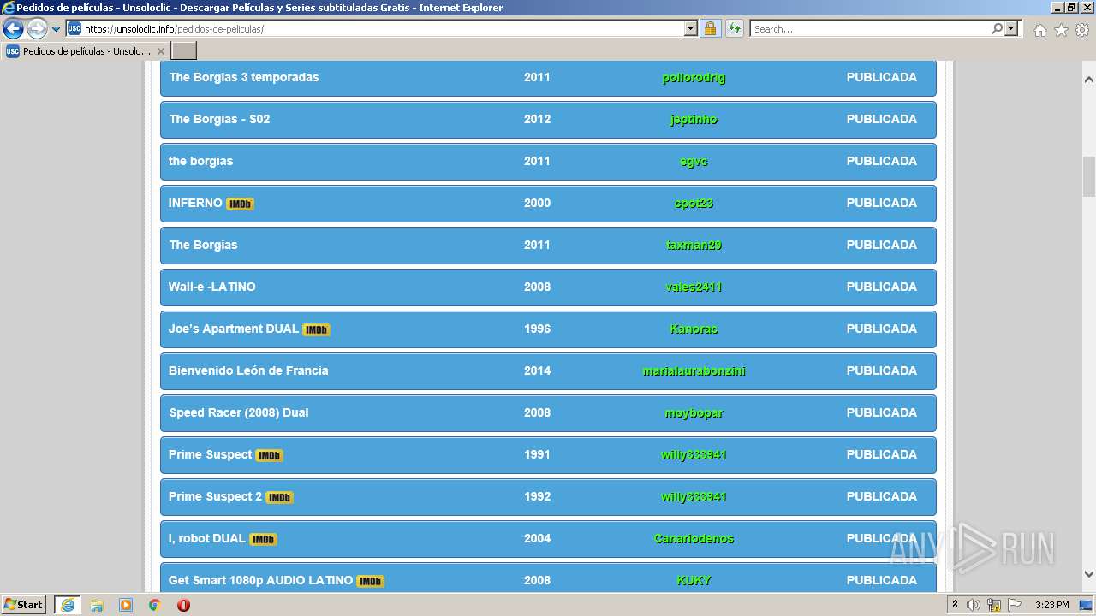The height and width of the screenshot is (616, 1096).
Task: Click title The Borgias - S02
Action: coord(219,119)
